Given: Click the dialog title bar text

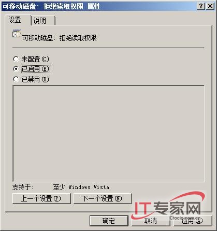Looking at the screenshot, I should click(51, 6).
